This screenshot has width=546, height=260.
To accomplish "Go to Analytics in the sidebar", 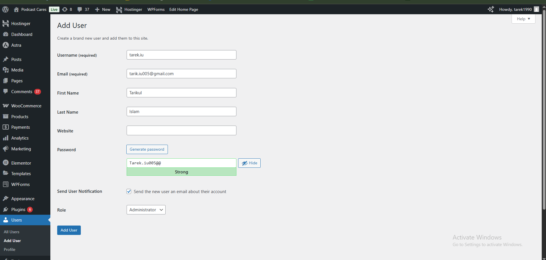I will pos(20,138).
